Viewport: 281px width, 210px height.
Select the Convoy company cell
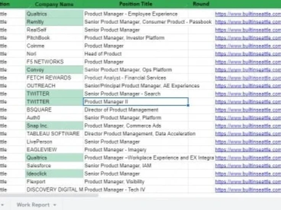(x=54, y=70)
